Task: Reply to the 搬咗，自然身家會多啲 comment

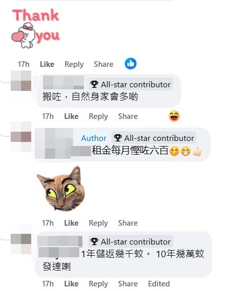Action: (98, 116)
